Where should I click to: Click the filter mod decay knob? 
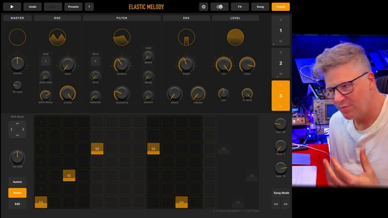(148, 76)
